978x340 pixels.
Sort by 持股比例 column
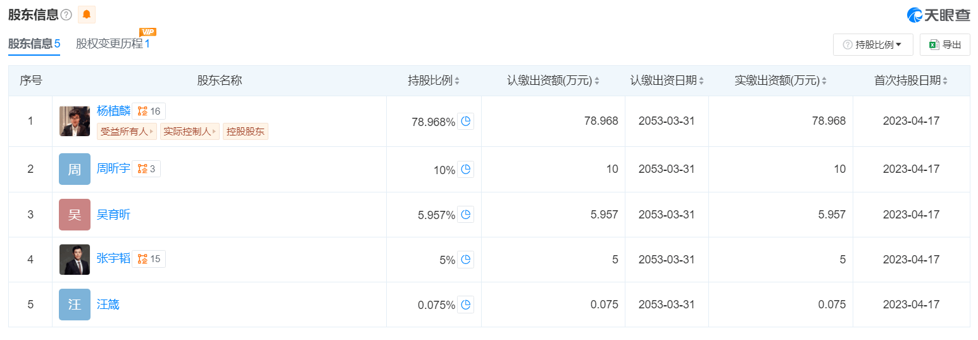click(434, 80)
